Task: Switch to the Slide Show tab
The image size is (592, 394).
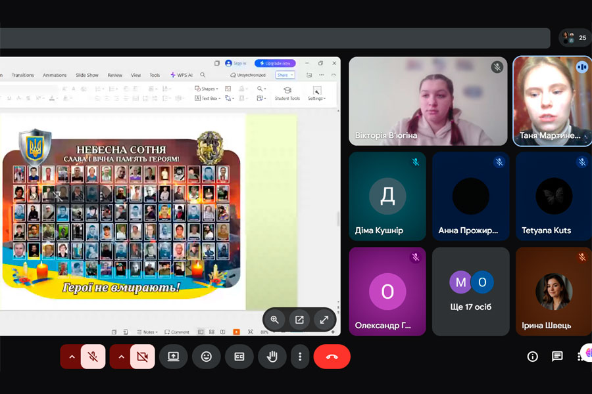Action: click(x=87, y=75)
